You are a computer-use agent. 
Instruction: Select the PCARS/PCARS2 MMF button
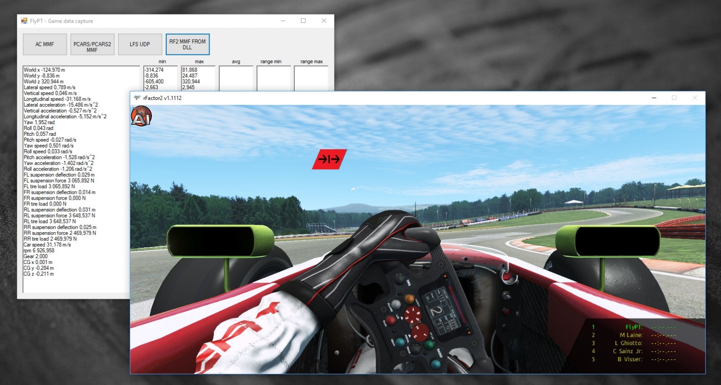click(x=92, y=44)
